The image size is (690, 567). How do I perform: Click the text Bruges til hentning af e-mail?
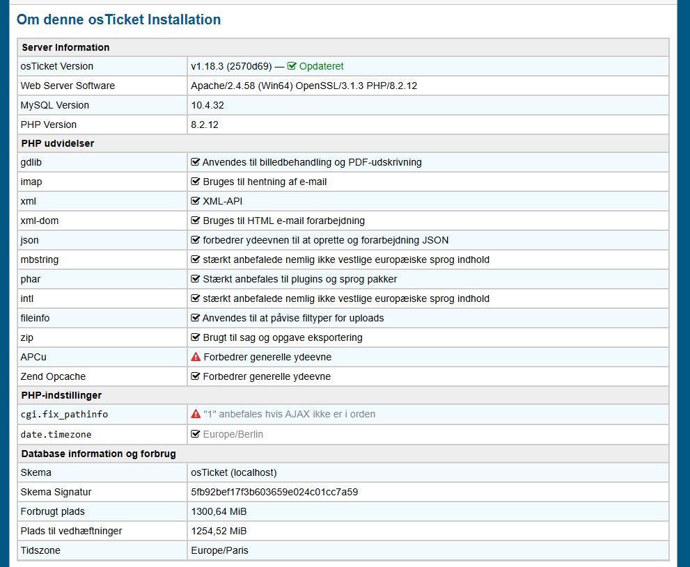pyautogui.click(x=265, y=182)
